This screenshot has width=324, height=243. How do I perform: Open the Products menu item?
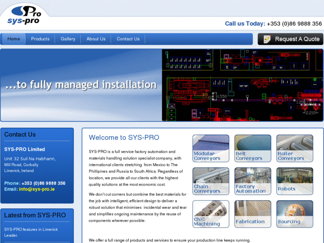[x=40, y=39]
